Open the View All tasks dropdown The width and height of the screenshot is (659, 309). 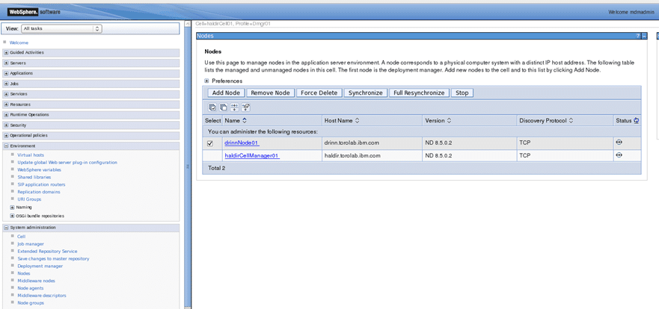pyautogui.click(x=62, y=28)
